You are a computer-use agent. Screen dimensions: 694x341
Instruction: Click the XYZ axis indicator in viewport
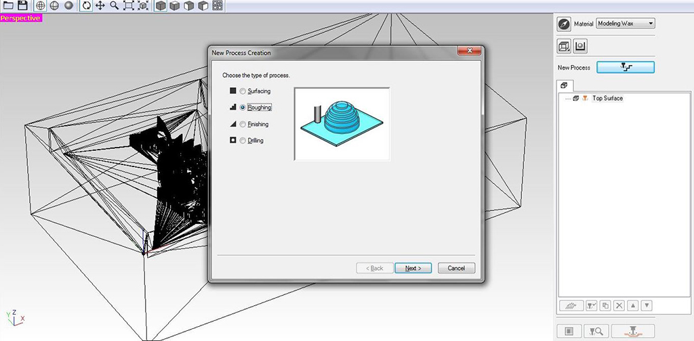pos(15,317)
